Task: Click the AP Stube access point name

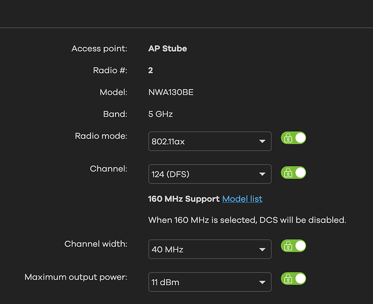Action: [167, 49]
